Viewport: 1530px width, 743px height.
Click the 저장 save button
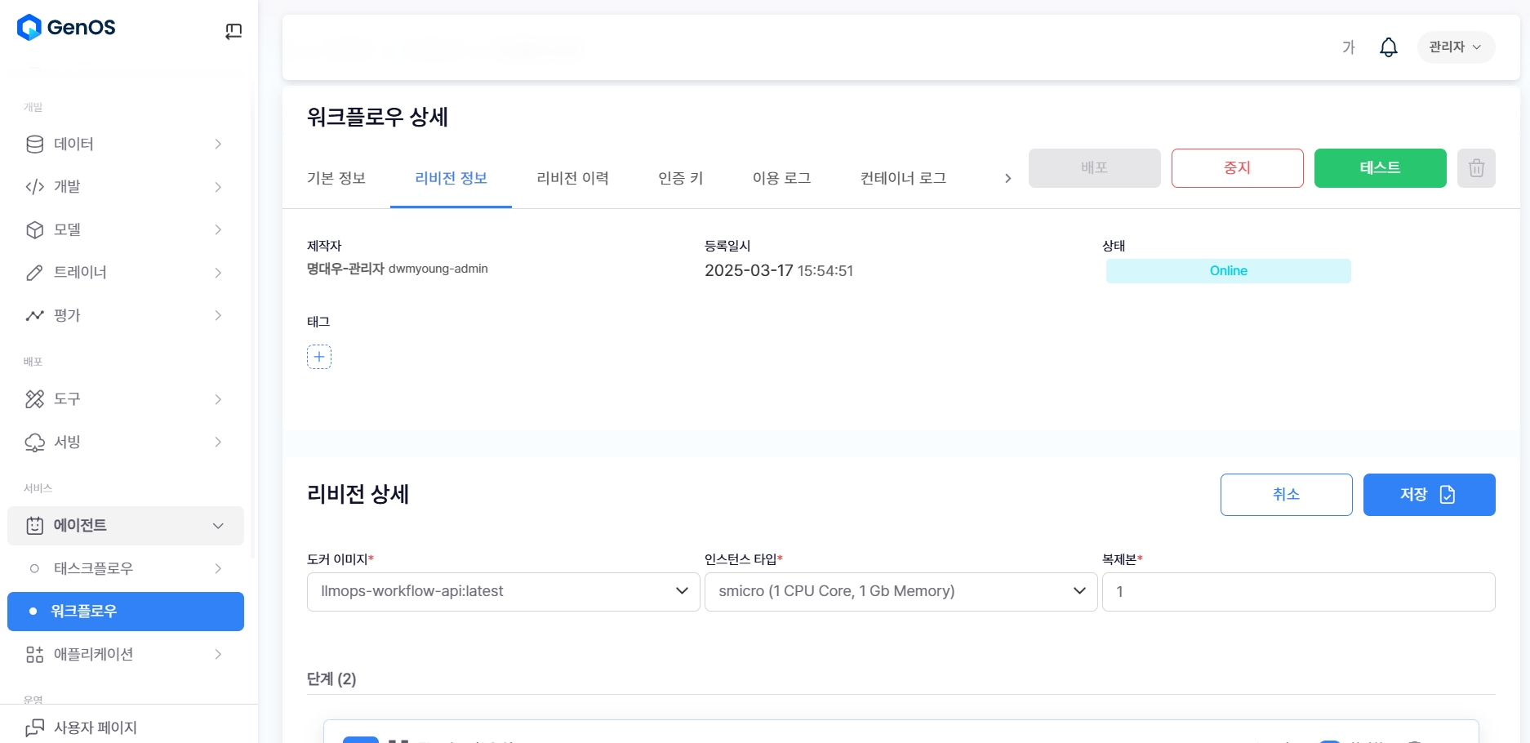click(1429, 495)
